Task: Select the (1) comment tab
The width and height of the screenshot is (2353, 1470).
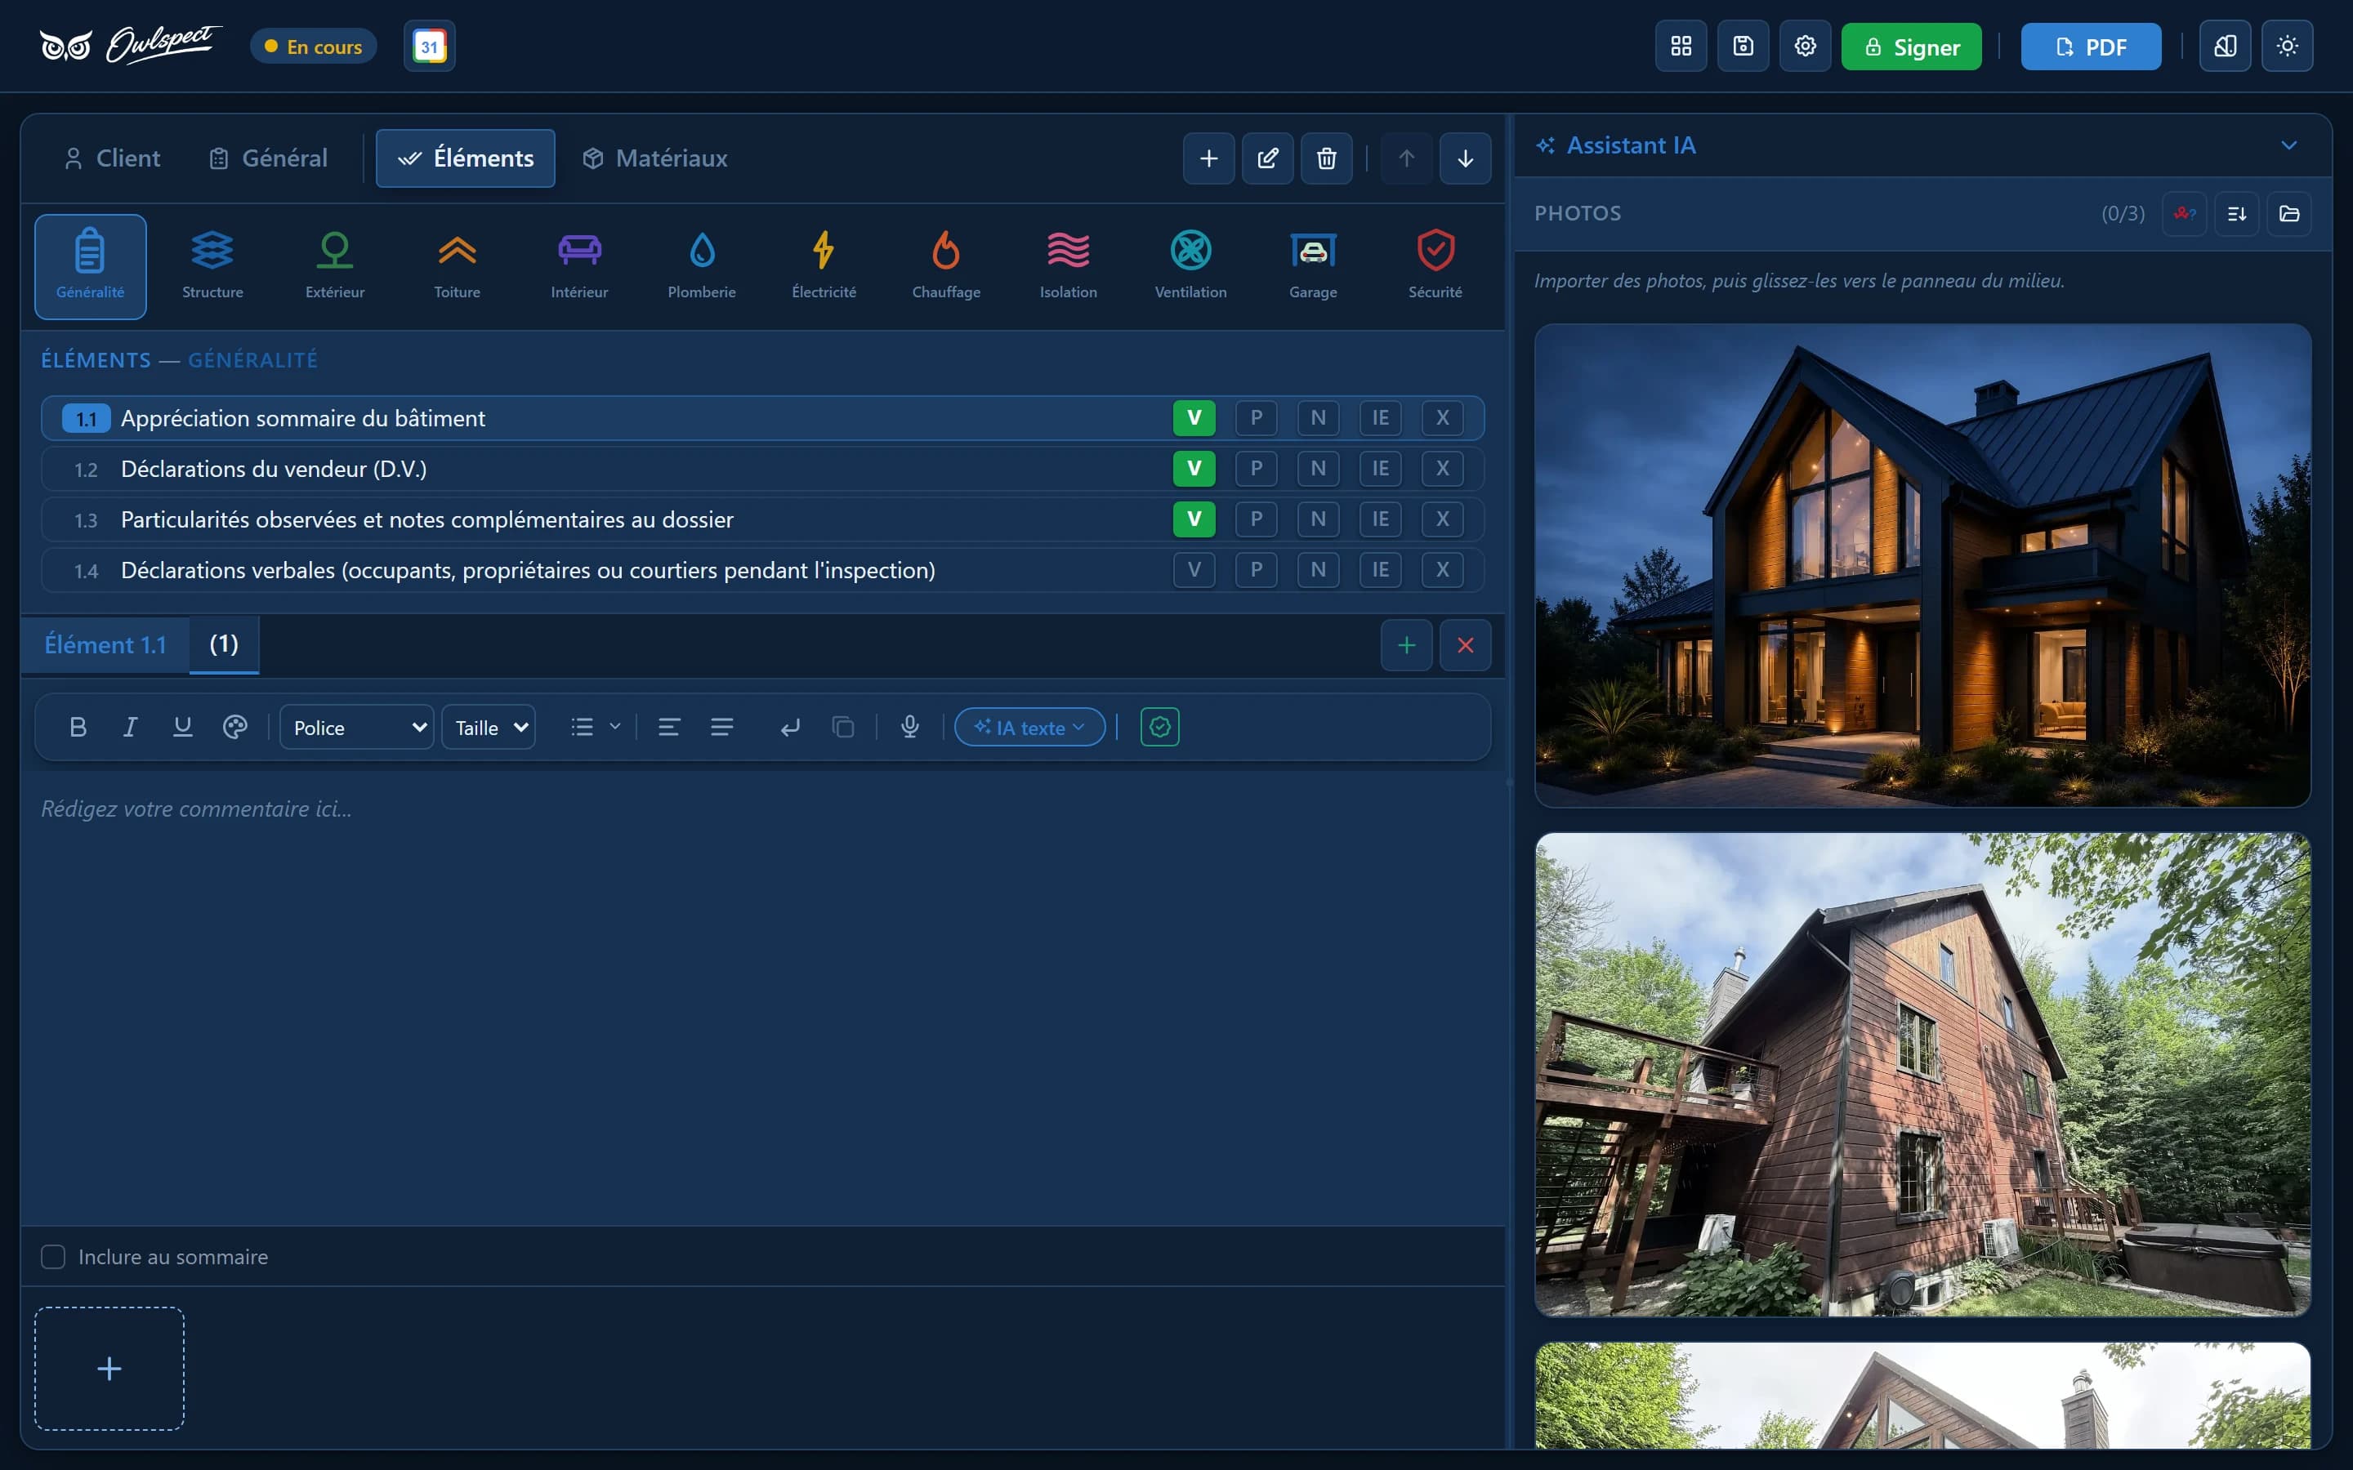Action: (x=224, y=644)
